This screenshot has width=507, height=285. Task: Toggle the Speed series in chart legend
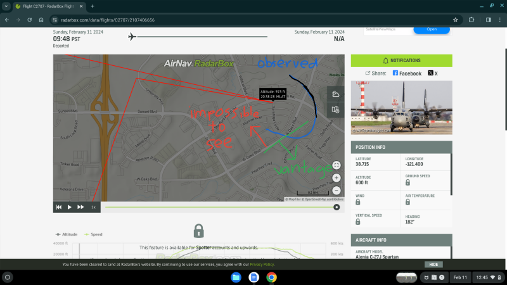(93, 234)
